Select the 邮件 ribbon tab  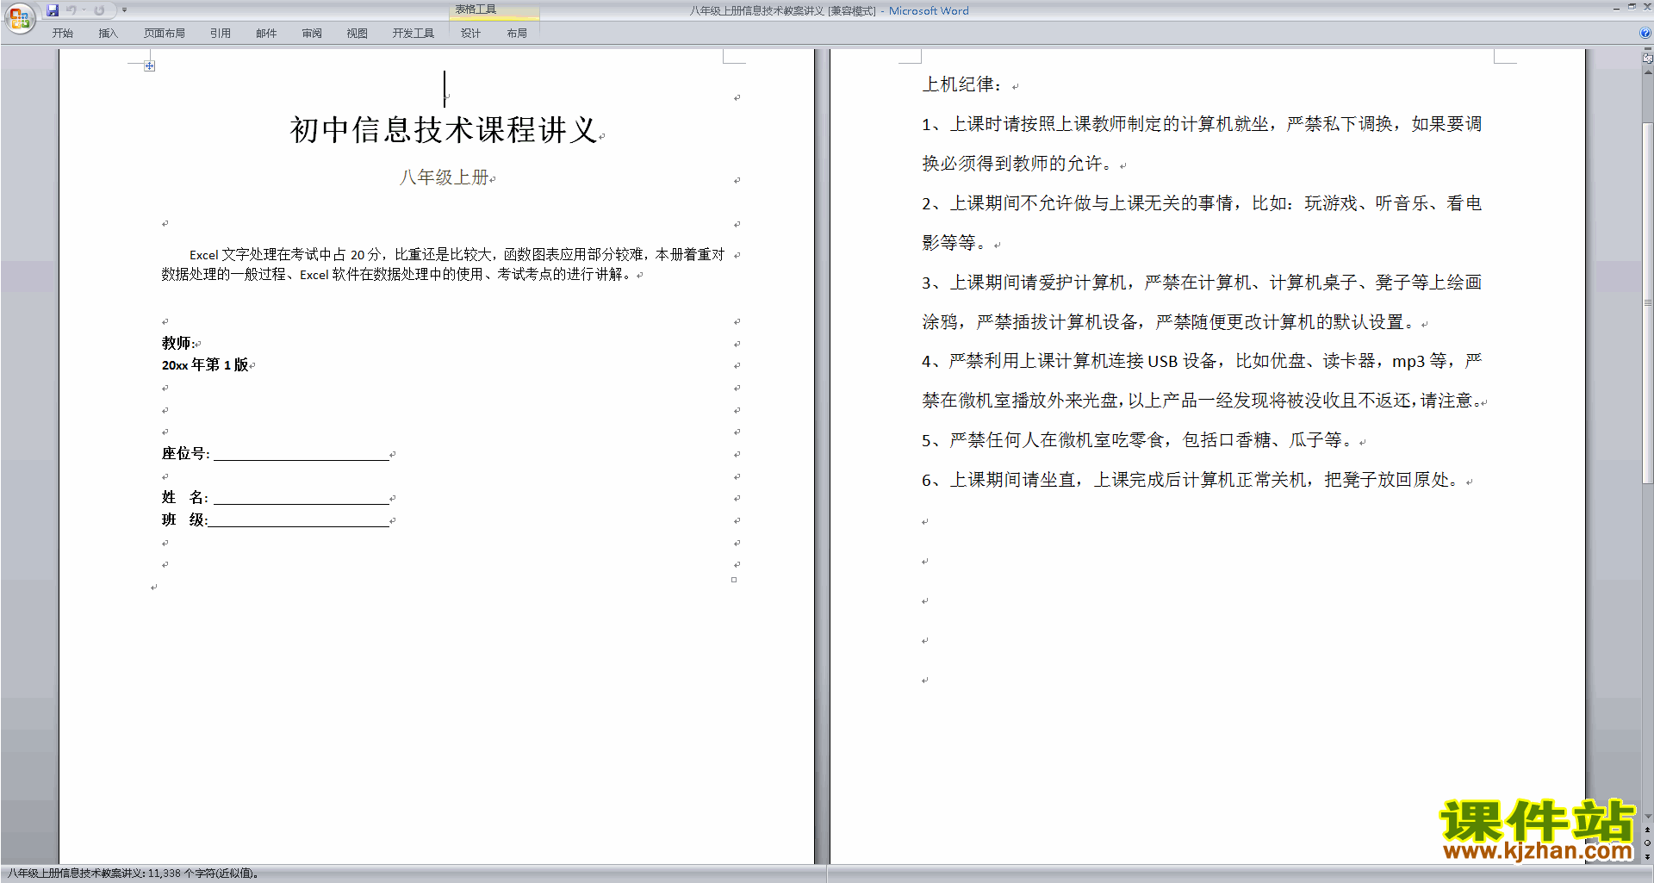click(266, 33)
